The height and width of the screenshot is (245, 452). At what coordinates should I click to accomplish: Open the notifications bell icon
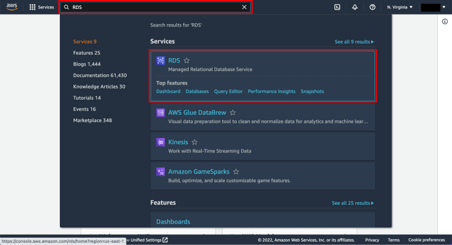(x=355, y=7)
